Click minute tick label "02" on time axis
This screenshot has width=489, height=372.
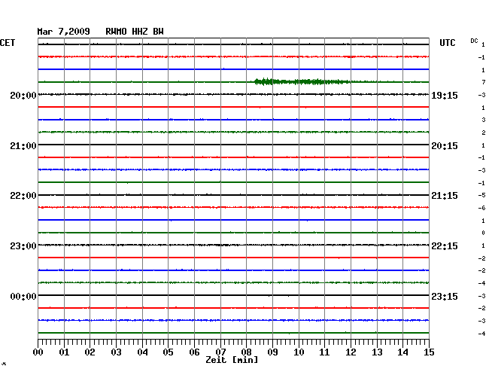(90, 352)
